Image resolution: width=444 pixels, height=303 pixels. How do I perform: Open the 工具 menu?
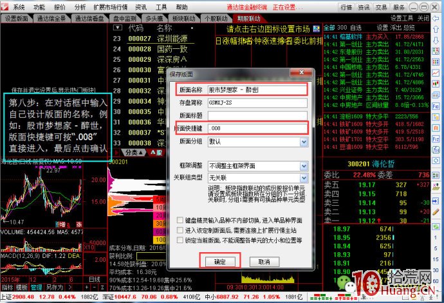(x=162, y=7)
